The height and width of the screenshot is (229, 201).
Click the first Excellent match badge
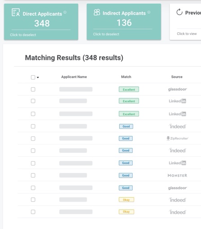click(129, 89)
